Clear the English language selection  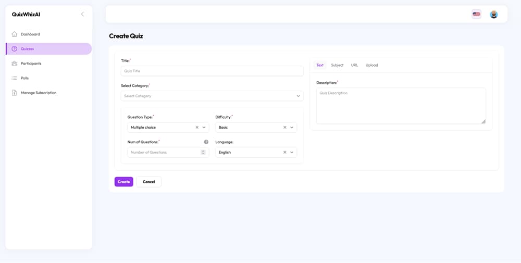tap(285, 153)
